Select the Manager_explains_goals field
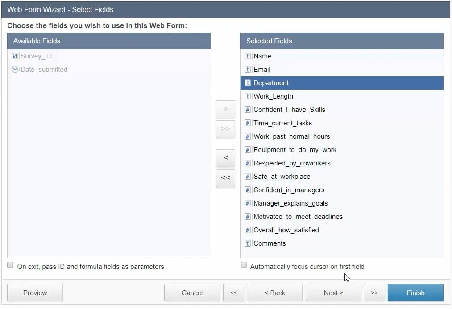Screen dimensions: 452x309 click(290, 203)
